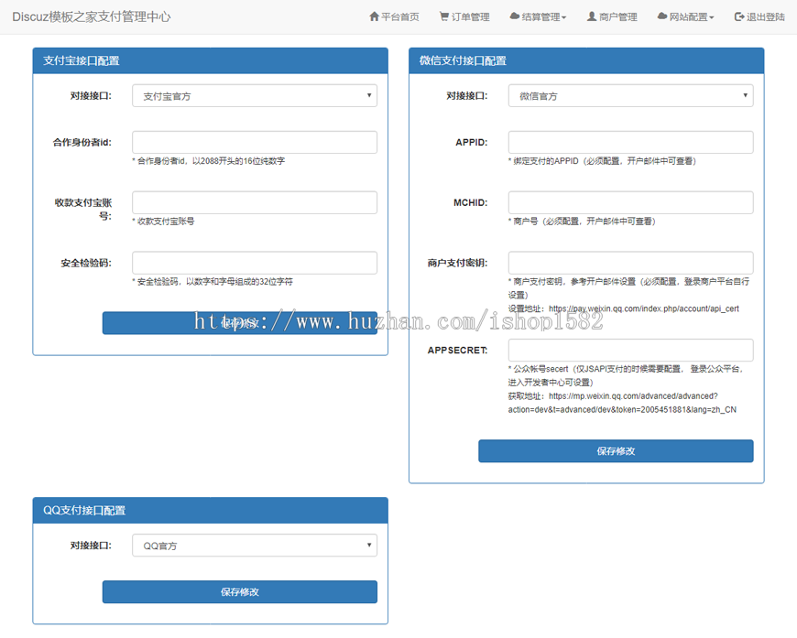Focus the MCHID input field
Image resolution: width=797 pixels, height=638 pixels.
631,202
